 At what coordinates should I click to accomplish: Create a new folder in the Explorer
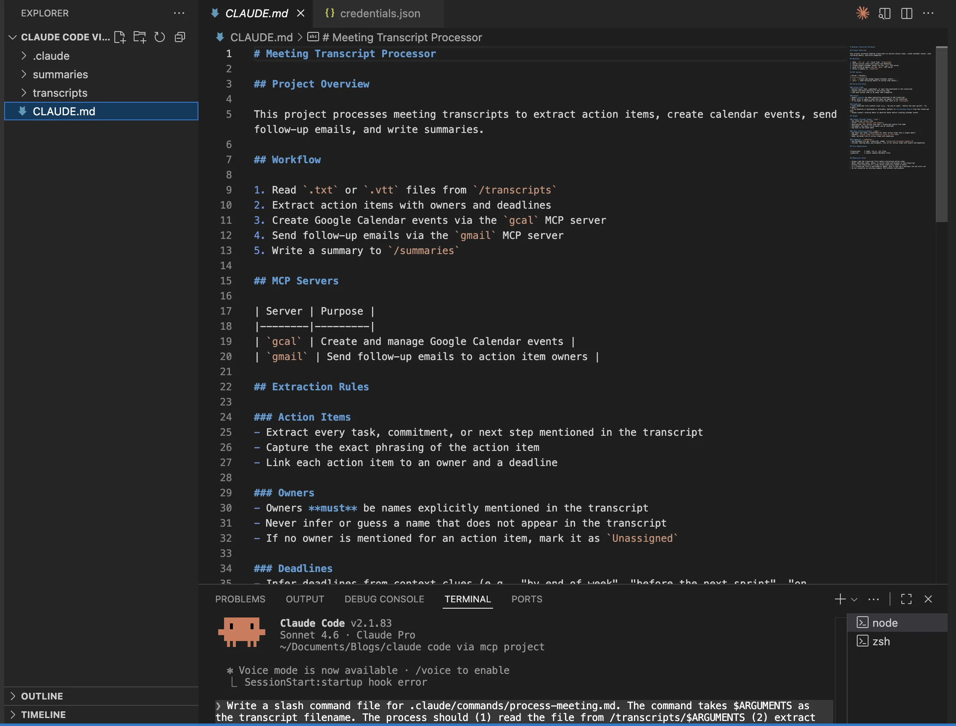[139, 37]
